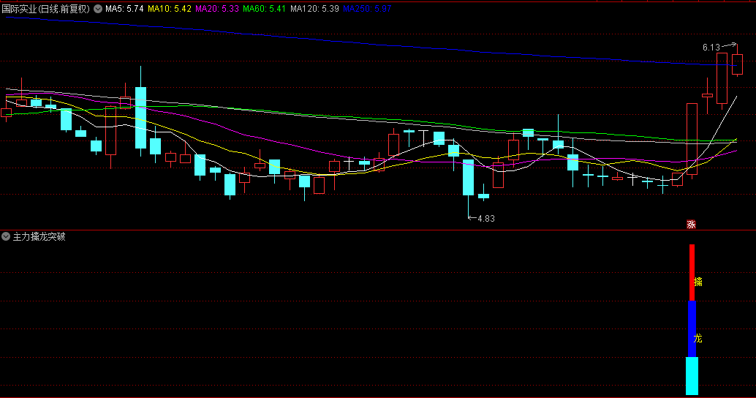Click the blue indicator bar labeled 龙
This screenshot has height=398, width=756.
(x=692, y=329)
